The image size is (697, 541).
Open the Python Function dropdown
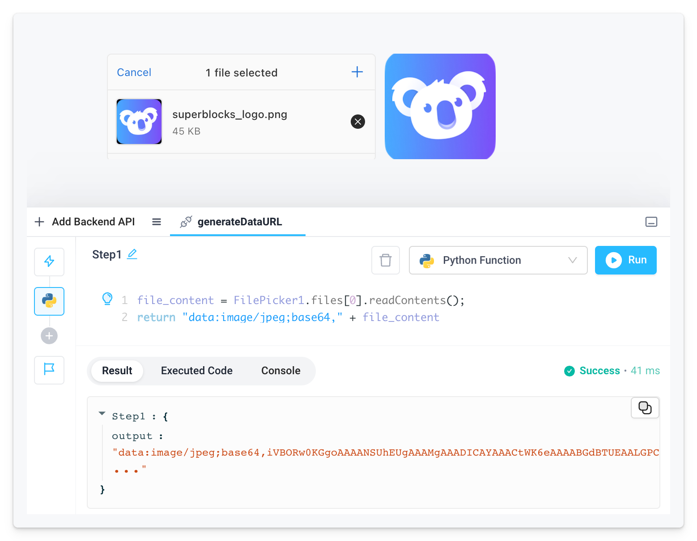click(x=498, y=260)
